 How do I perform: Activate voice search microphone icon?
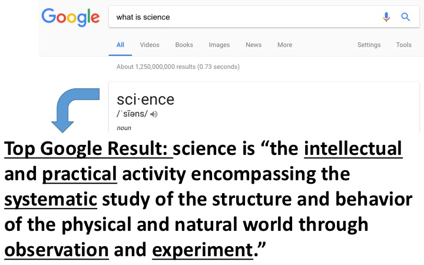tap(386, 17)
